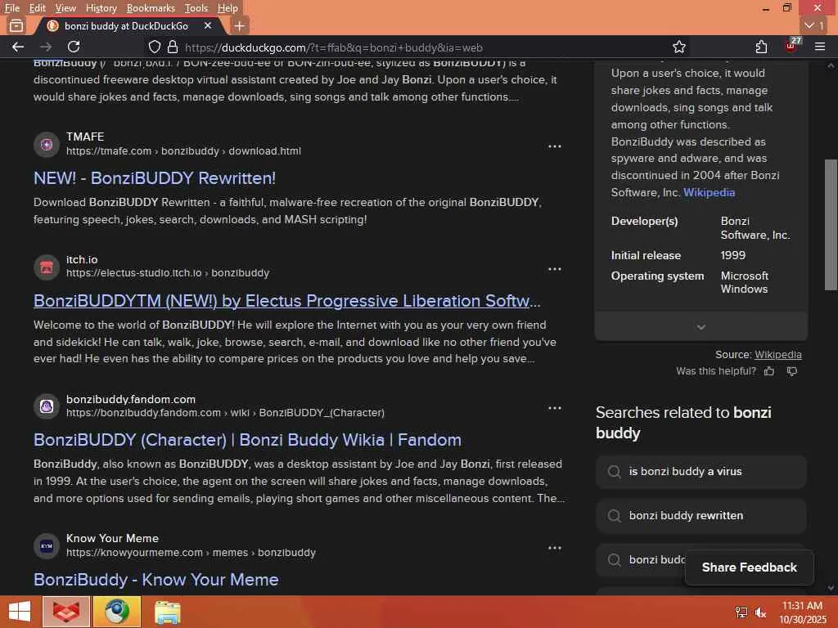
Task: Close the bonzi buddy DuckDuckGo tab
Action: (x=208, y=25)
